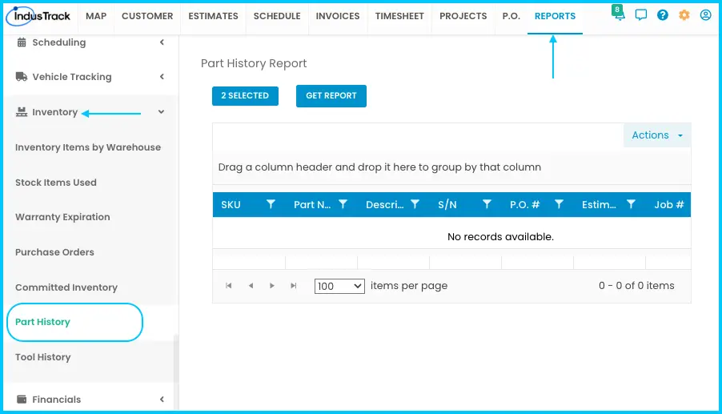722x414 pixels.
Task: Open the INVOICES tab
Action: point(338,16)
